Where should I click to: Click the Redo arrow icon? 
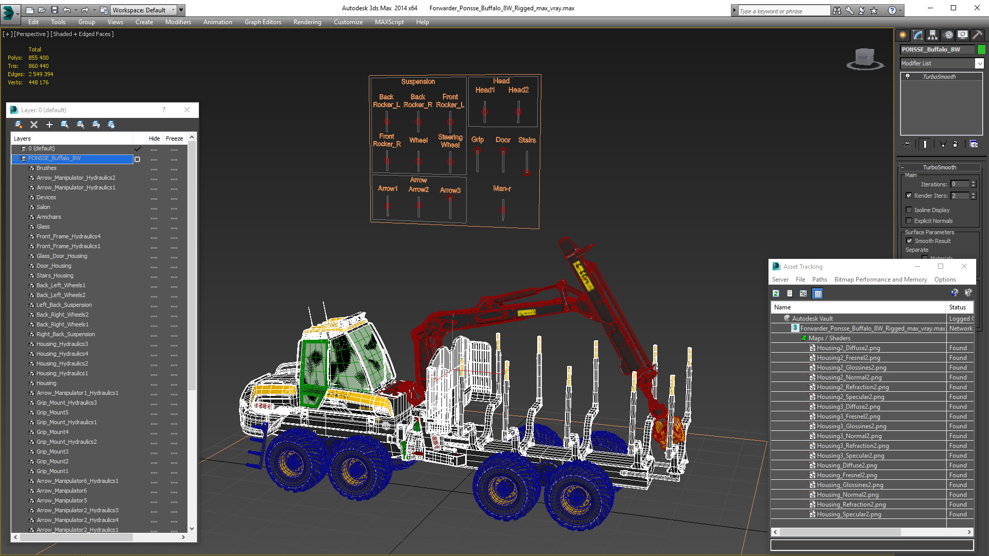pyautogui.click(x=85, y=10)
